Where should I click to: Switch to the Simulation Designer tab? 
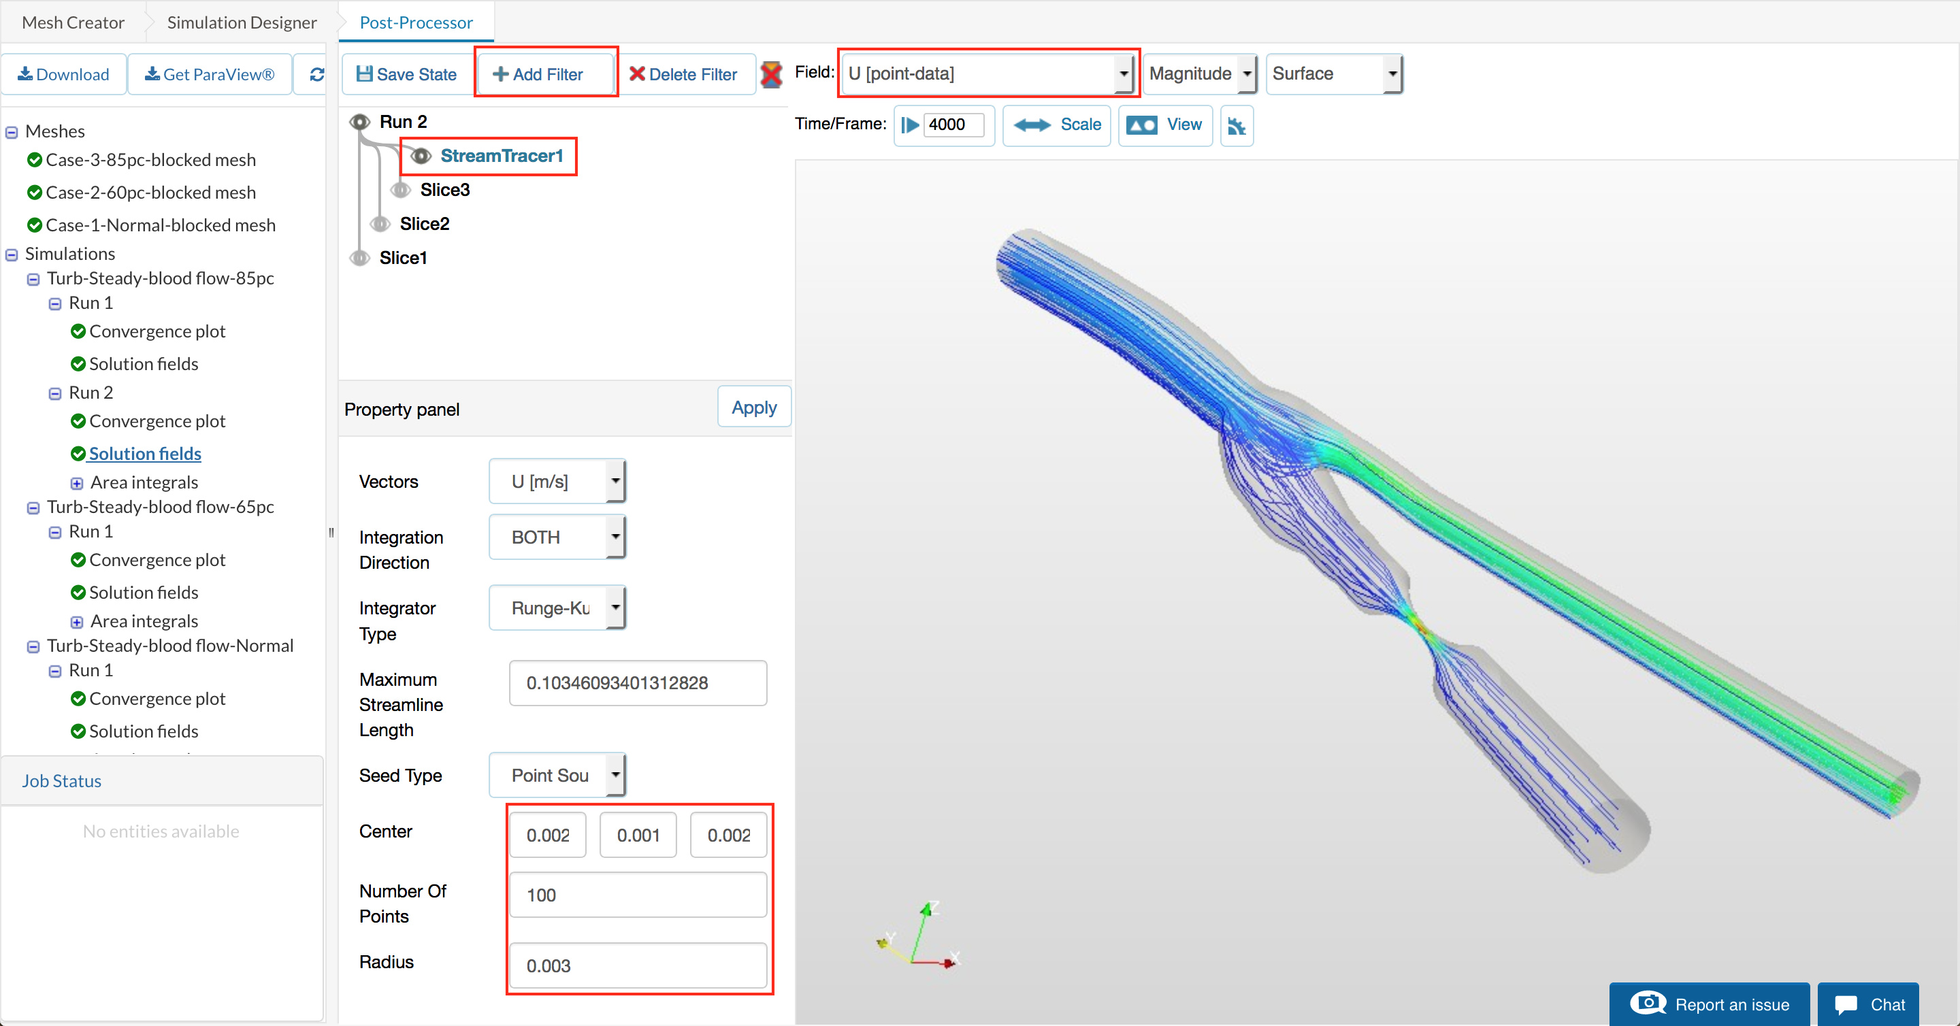click(x=241, y=22)
